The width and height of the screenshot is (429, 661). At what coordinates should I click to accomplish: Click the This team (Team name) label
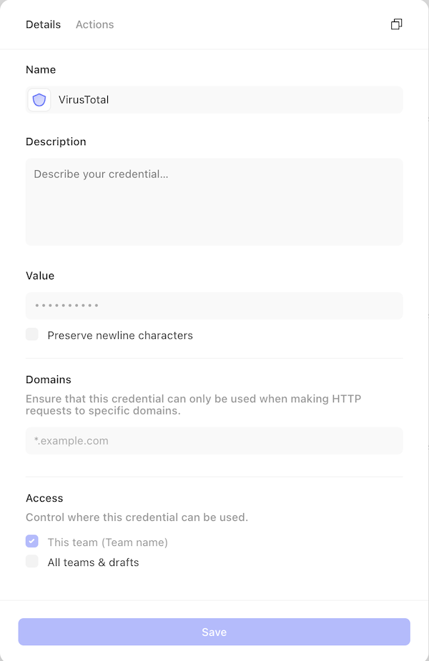pyautogui.click(x=107, y=542)
